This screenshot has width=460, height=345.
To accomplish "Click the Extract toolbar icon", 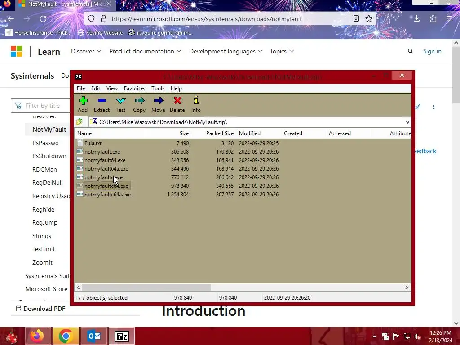I will pyautogui.click(x=102, y=104).
